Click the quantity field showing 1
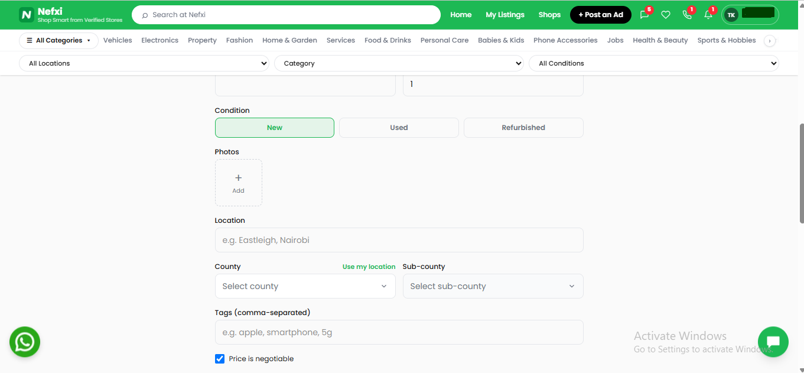 [x=493, y=85]
